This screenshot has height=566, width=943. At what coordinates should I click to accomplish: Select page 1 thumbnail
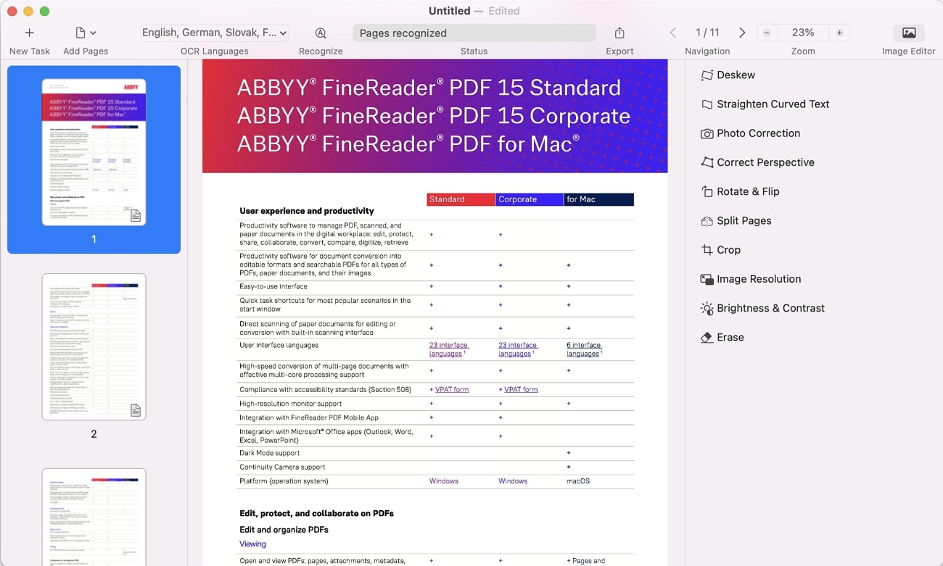(94, 151)
